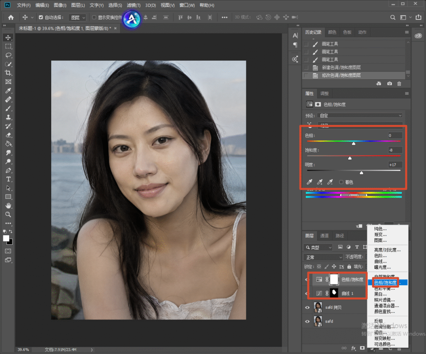Click the 饱和度 saturation slider handle
426x354 pixels.
point(350,158)
